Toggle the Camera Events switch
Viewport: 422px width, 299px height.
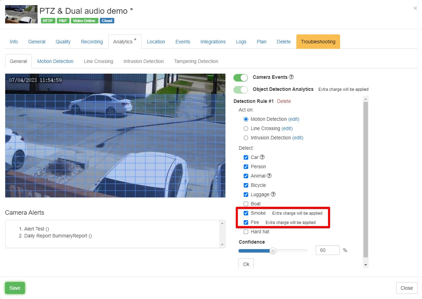241,77
